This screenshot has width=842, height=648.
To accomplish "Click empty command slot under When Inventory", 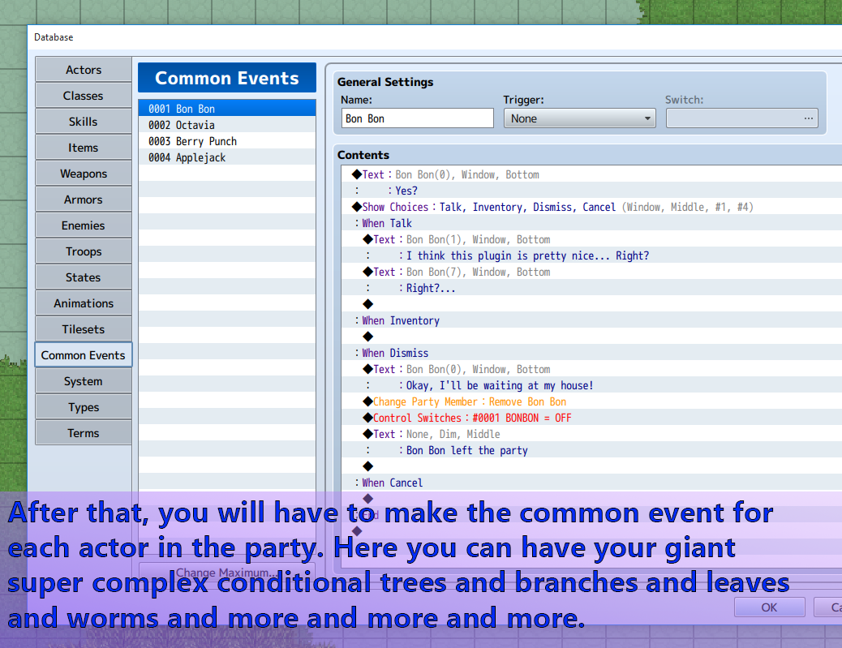I will pyautogui.click(x=368, y=337).
